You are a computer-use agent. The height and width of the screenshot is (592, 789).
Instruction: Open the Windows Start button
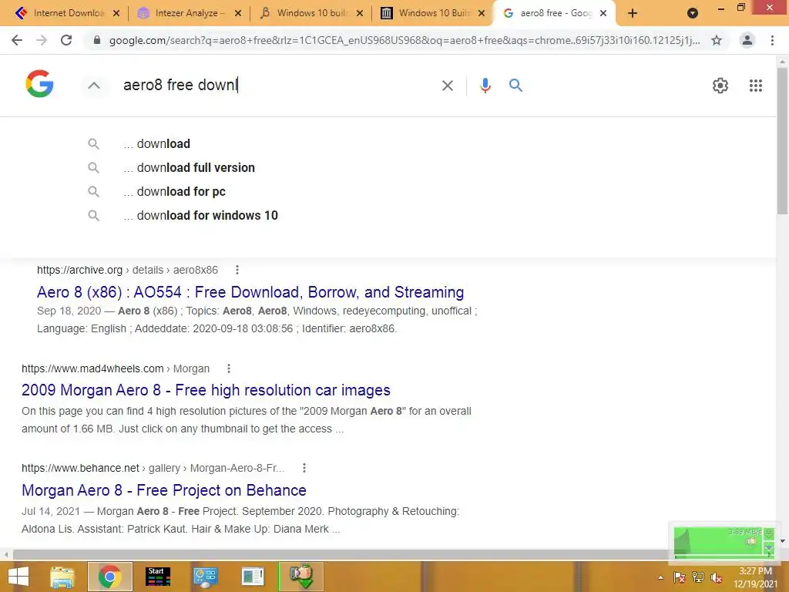(x=18, y=577)
